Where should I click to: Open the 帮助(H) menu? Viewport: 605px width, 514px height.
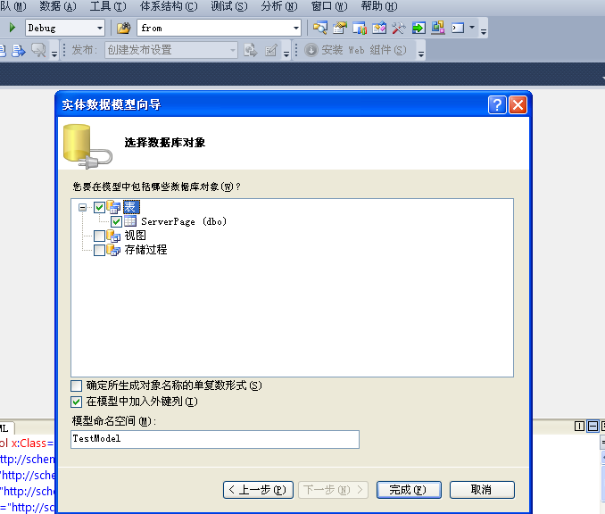pos(379,6)
